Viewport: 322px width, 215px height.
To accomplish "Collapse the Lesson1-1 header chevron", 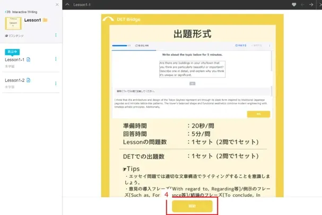I will tap(67, 5).
